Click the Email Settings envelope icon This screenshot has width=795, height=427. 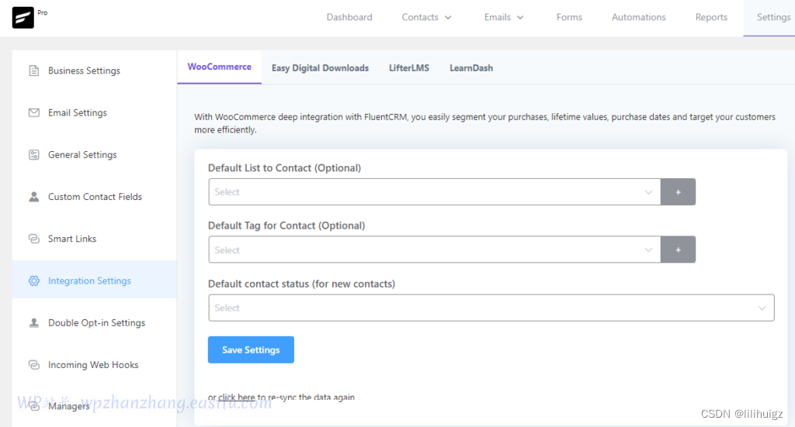coord(34,113)
